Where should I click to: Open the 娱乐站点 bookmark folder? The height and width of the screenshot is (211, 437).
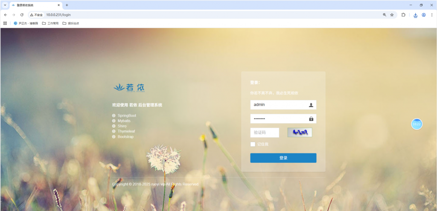[x=71, y=23]
